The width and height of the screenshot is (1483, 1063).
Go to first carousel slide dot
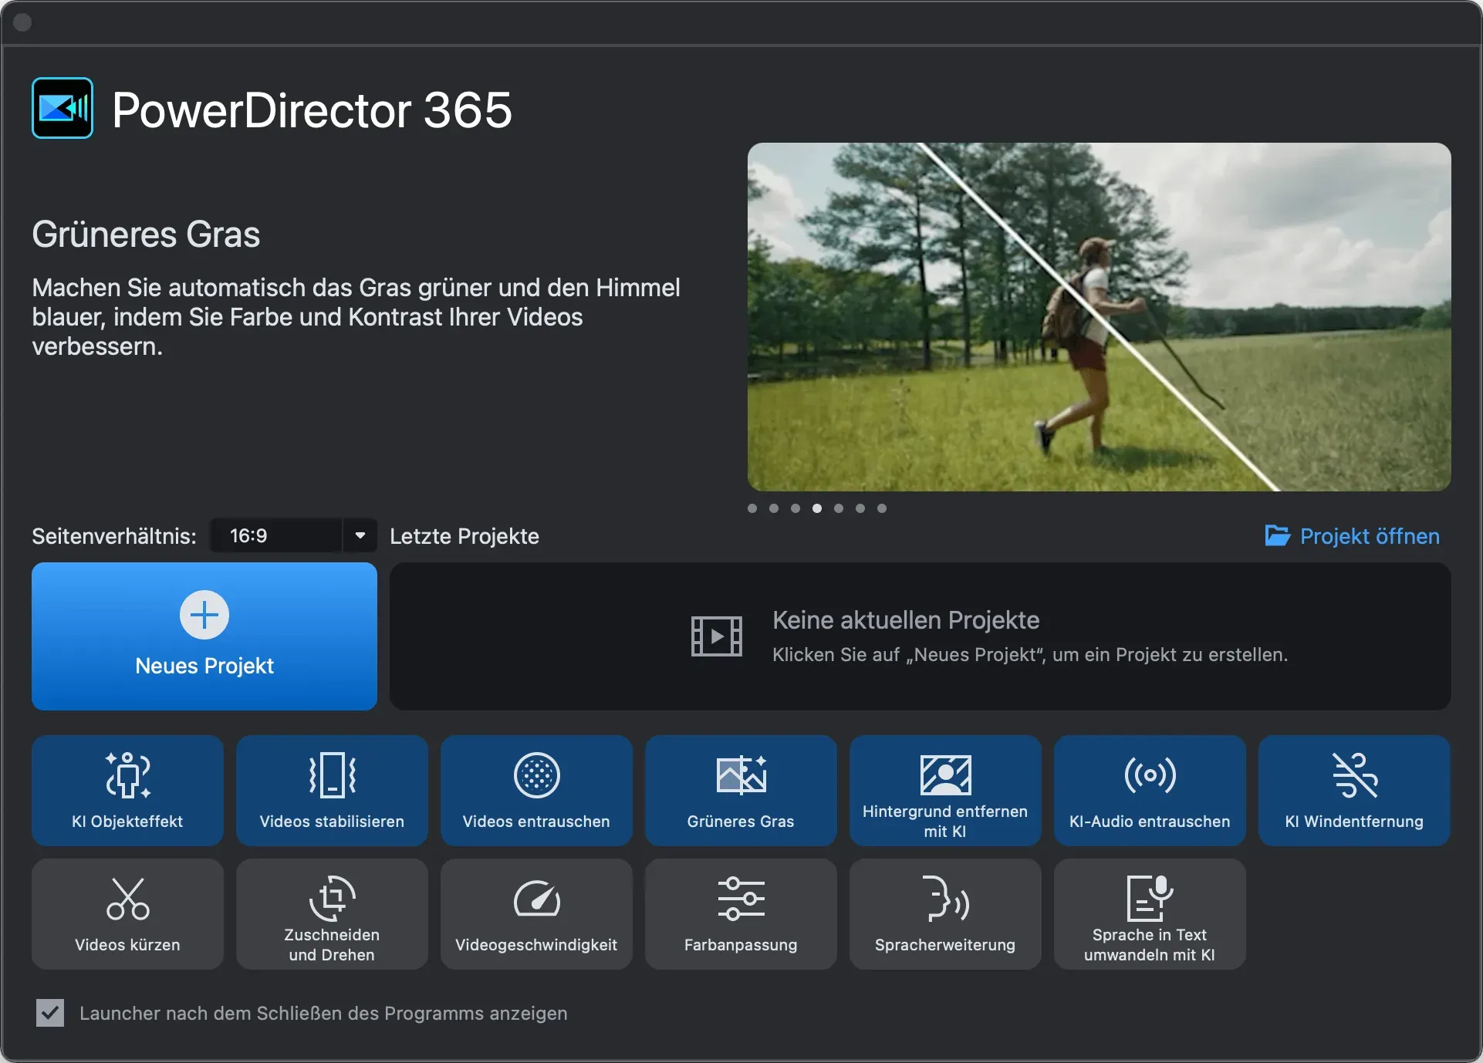coord(752,508)
